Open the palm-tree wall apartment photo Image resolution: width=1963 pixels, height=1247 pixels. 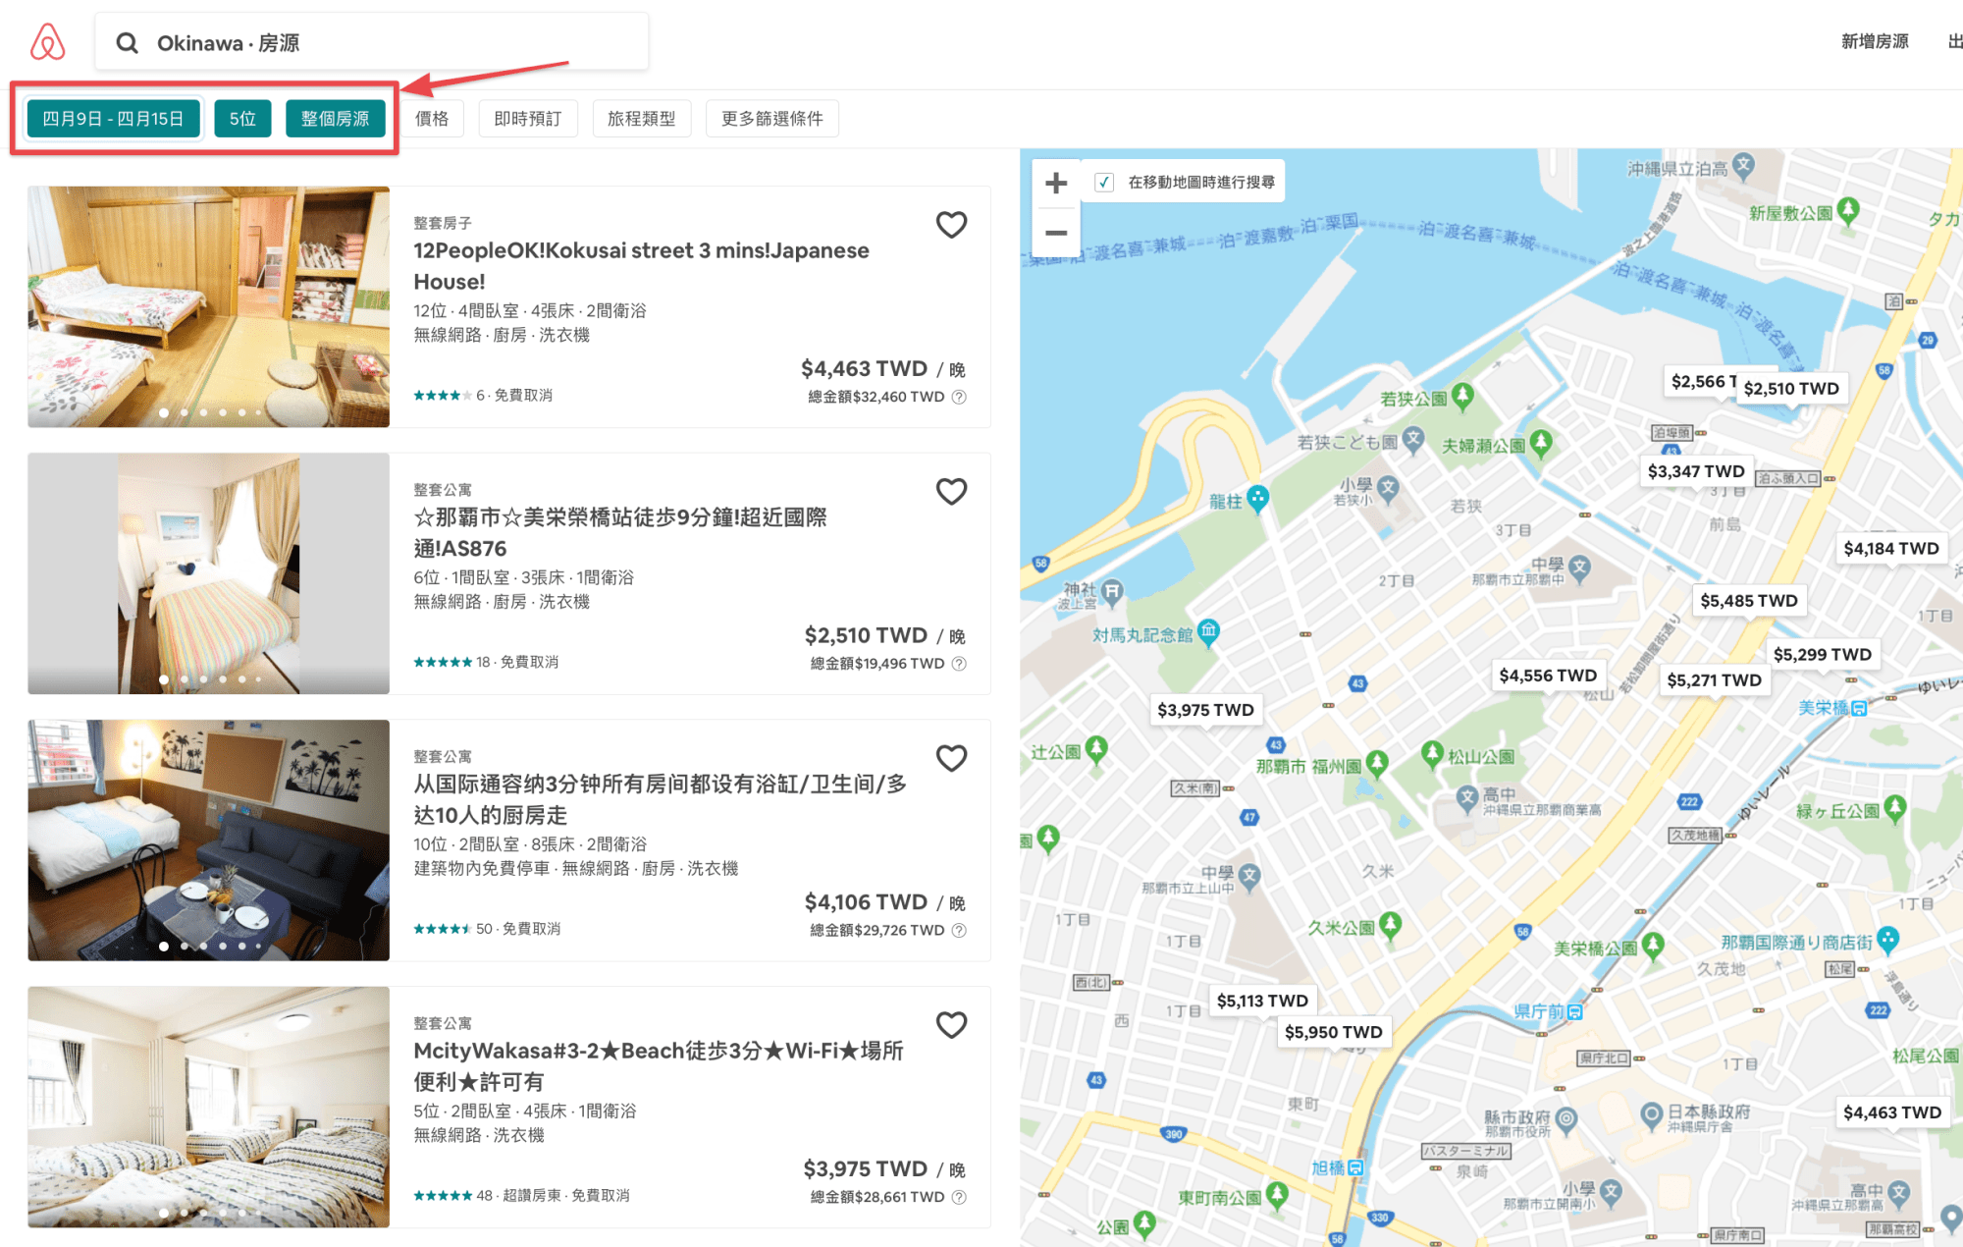pyautogui.click(x=208, y=840)
